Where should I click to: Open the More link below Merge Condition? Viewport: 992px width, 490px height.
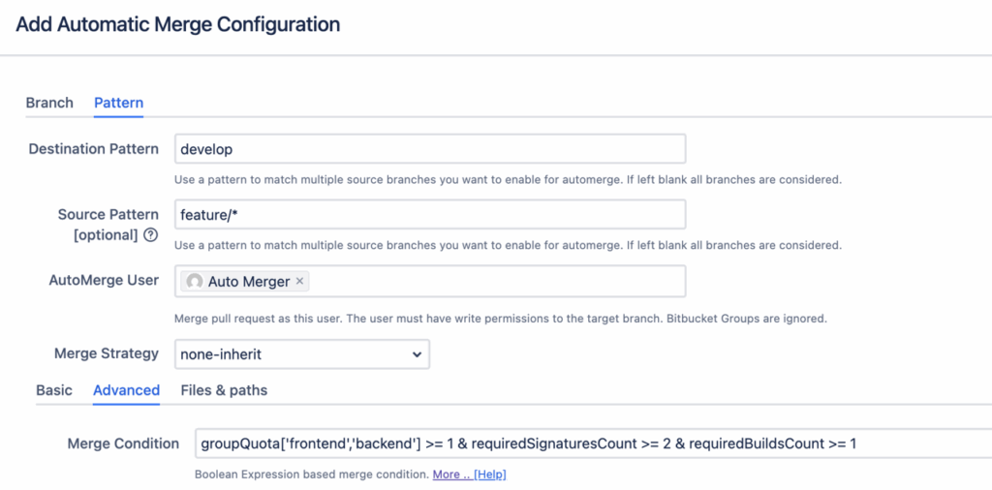click(x=450, y=475)
